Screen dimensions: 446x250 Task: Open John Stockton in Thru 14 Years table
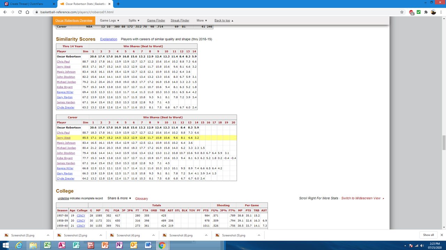coord(66,77)
